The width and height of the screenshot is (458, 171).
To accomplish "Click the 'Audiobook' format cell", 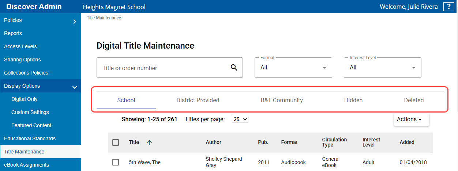I will [293, 162].
